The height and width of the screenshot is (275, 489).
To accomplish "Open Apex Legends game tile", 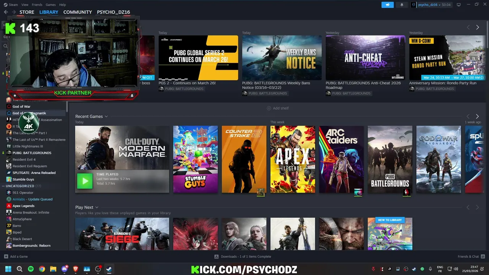I will point(293,159).
